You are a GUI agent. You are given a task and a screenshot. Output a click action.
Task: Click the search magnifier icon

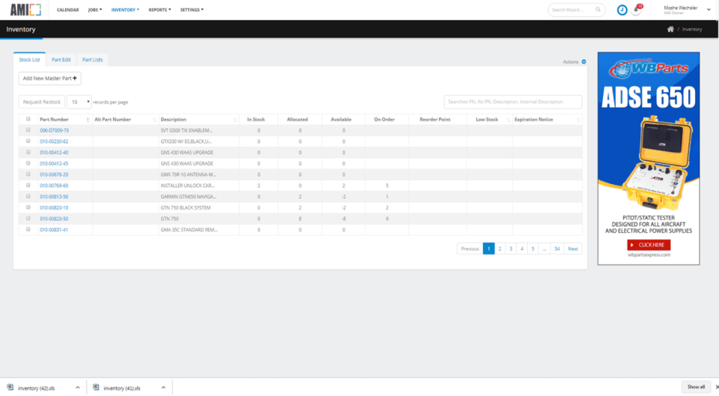[598, 10]
